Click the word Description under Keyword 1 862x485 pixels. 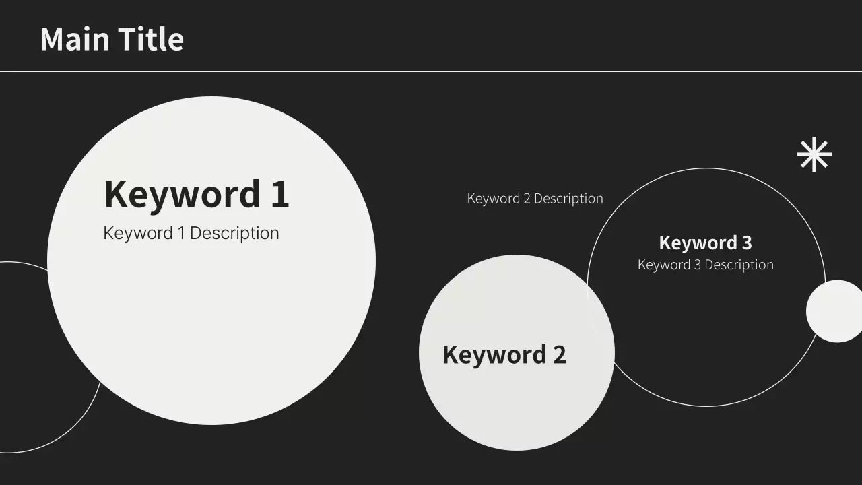click(234, 233)
